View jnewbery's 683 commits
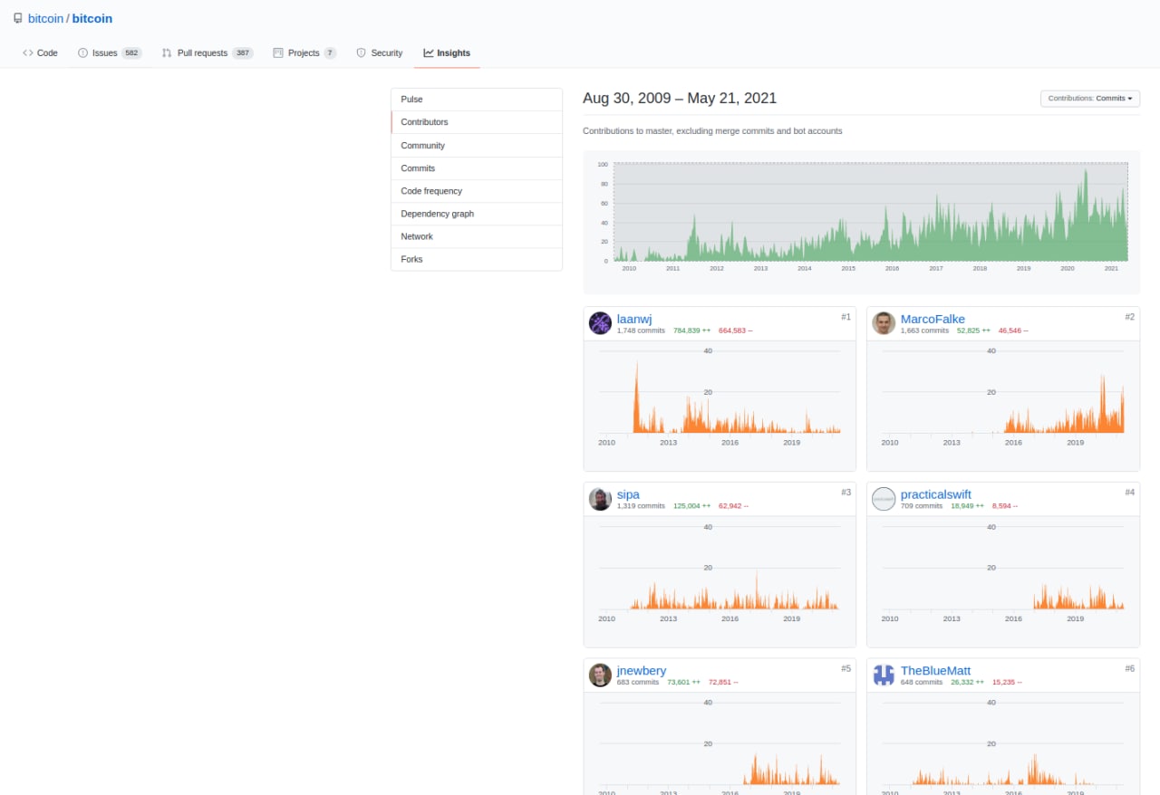Viewport: 1160px width, 795px height. tap(638, 682)
